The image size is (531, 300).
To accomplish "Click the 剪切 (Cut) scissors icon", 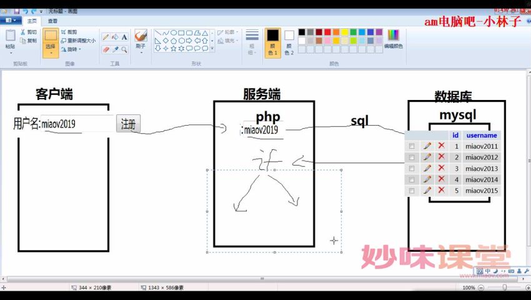I will (x=24, y=32).
